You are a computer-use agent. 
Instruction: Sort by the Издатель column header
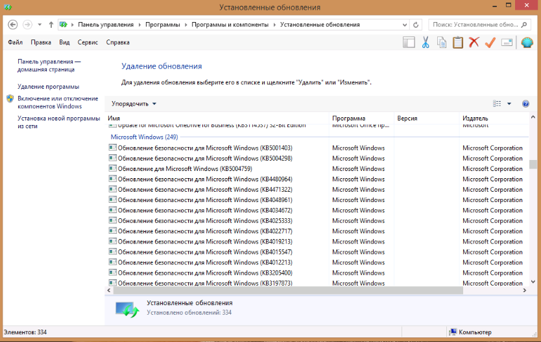coord(494,118)
